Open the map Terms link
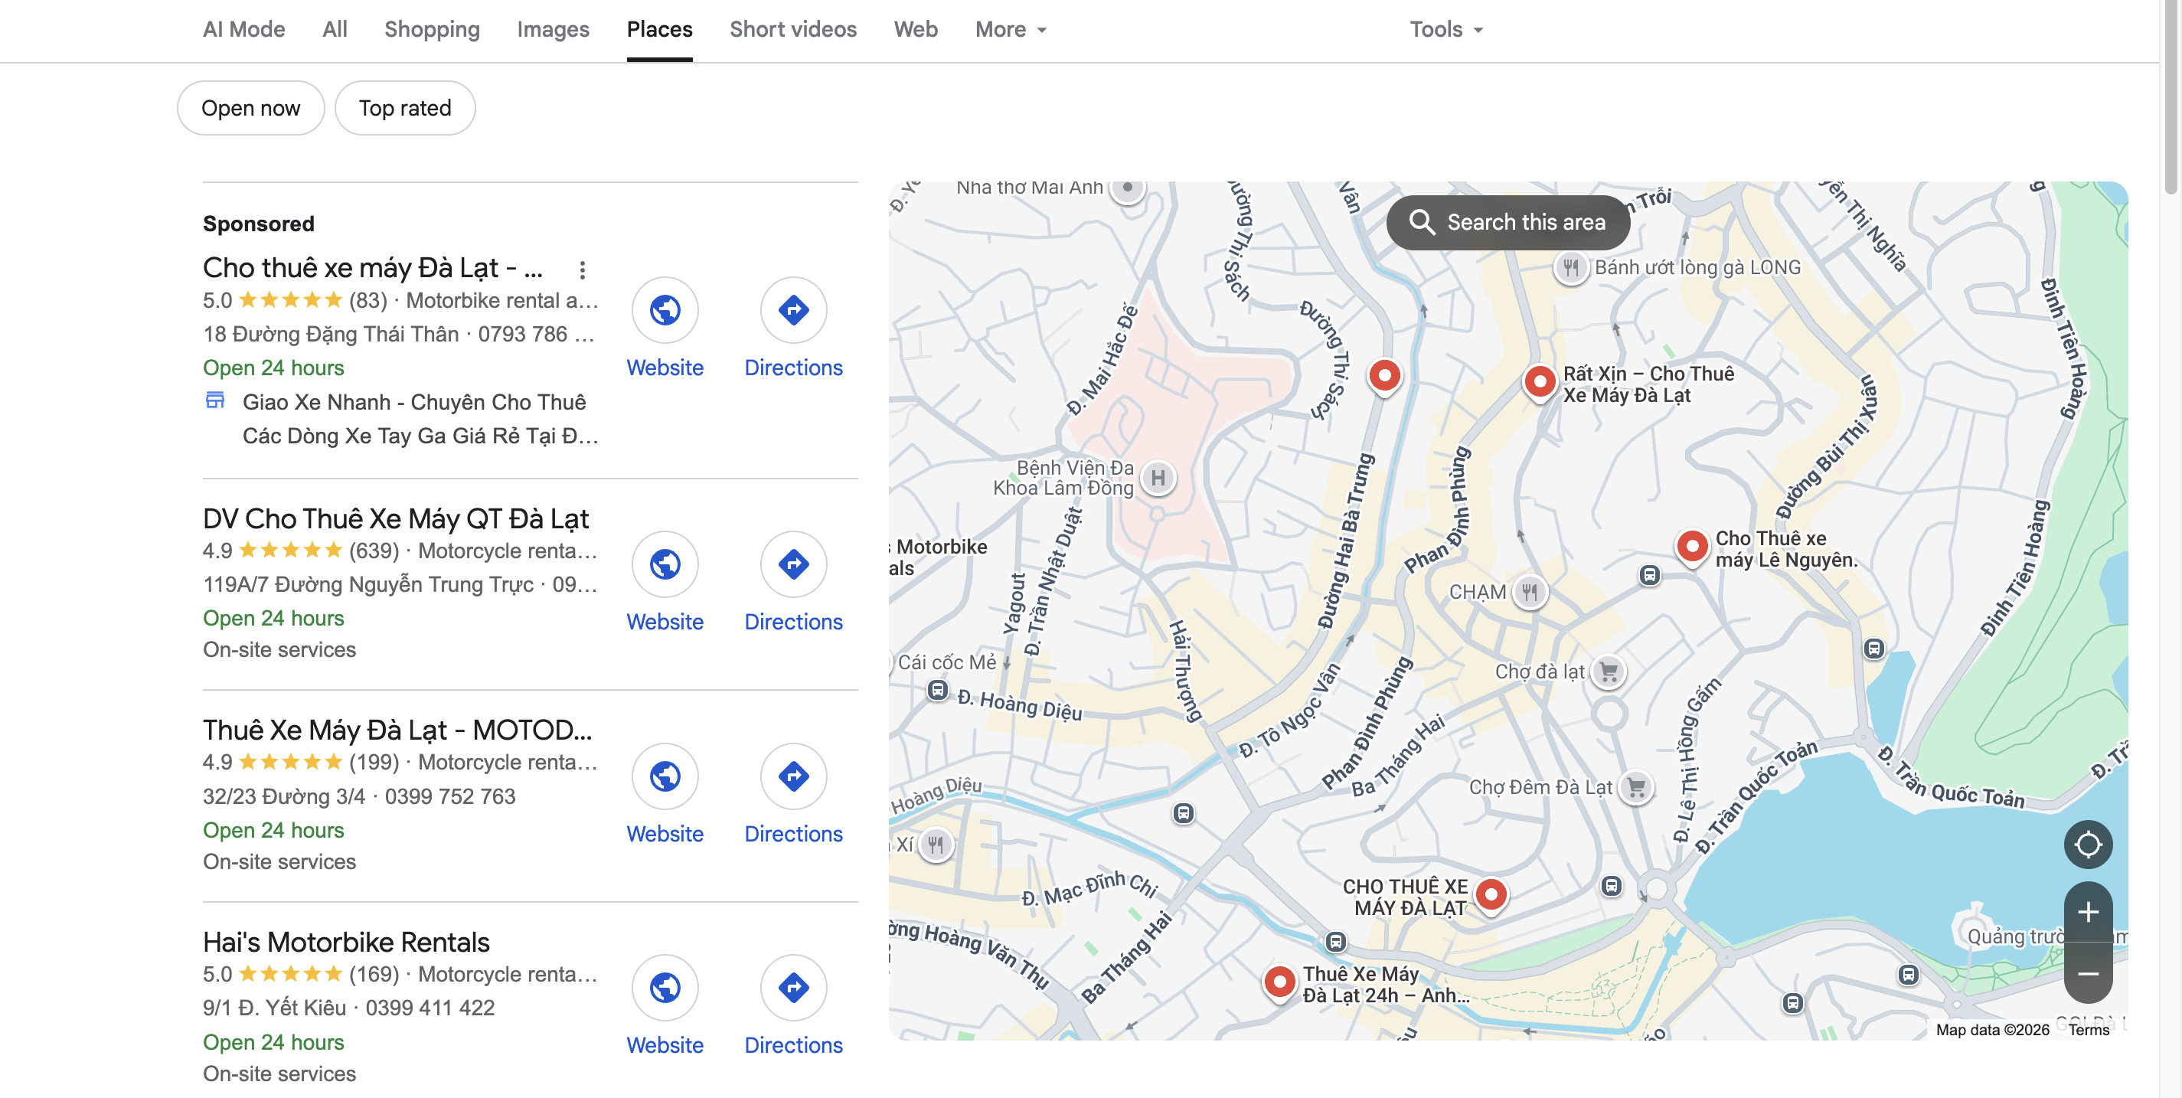The image size is (2182, 1098). click(x=2088, y=1030)
